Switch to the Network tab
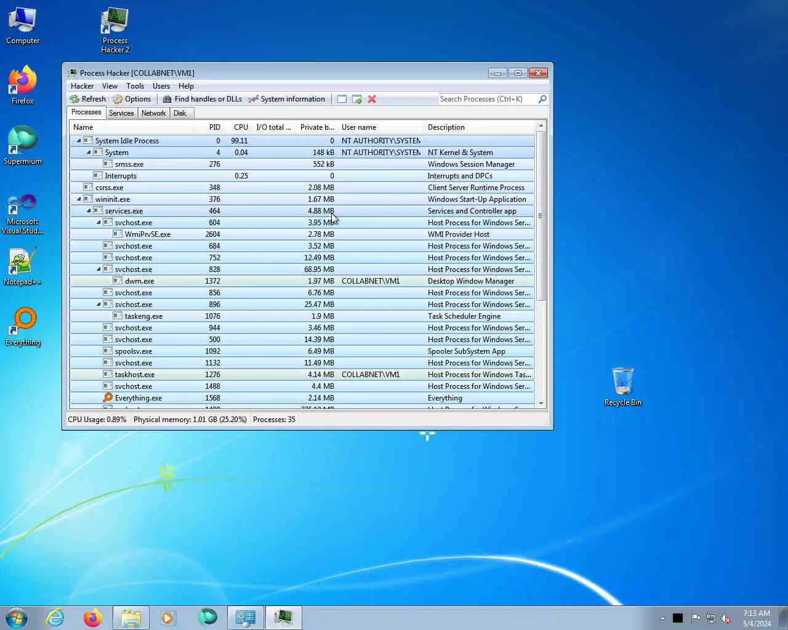The width and height of the screenshot is (788, 630). [x=153, y=113]
